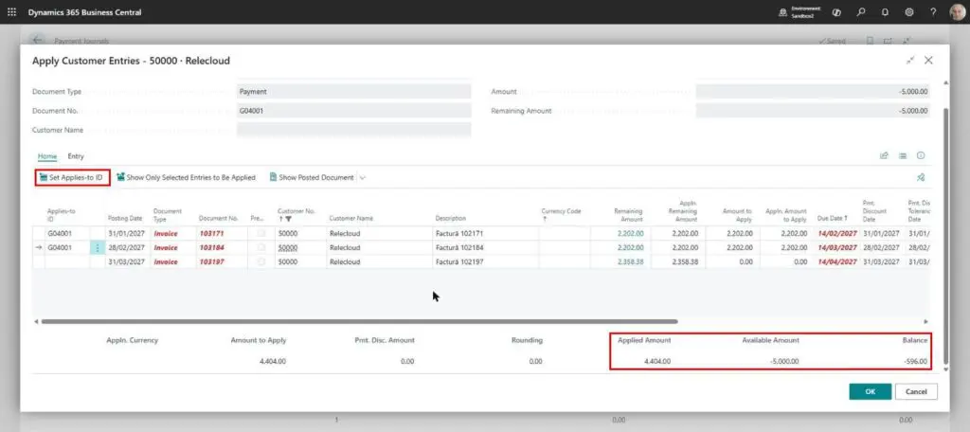Toggle the FactBox information pane icon

coord(921,156)
